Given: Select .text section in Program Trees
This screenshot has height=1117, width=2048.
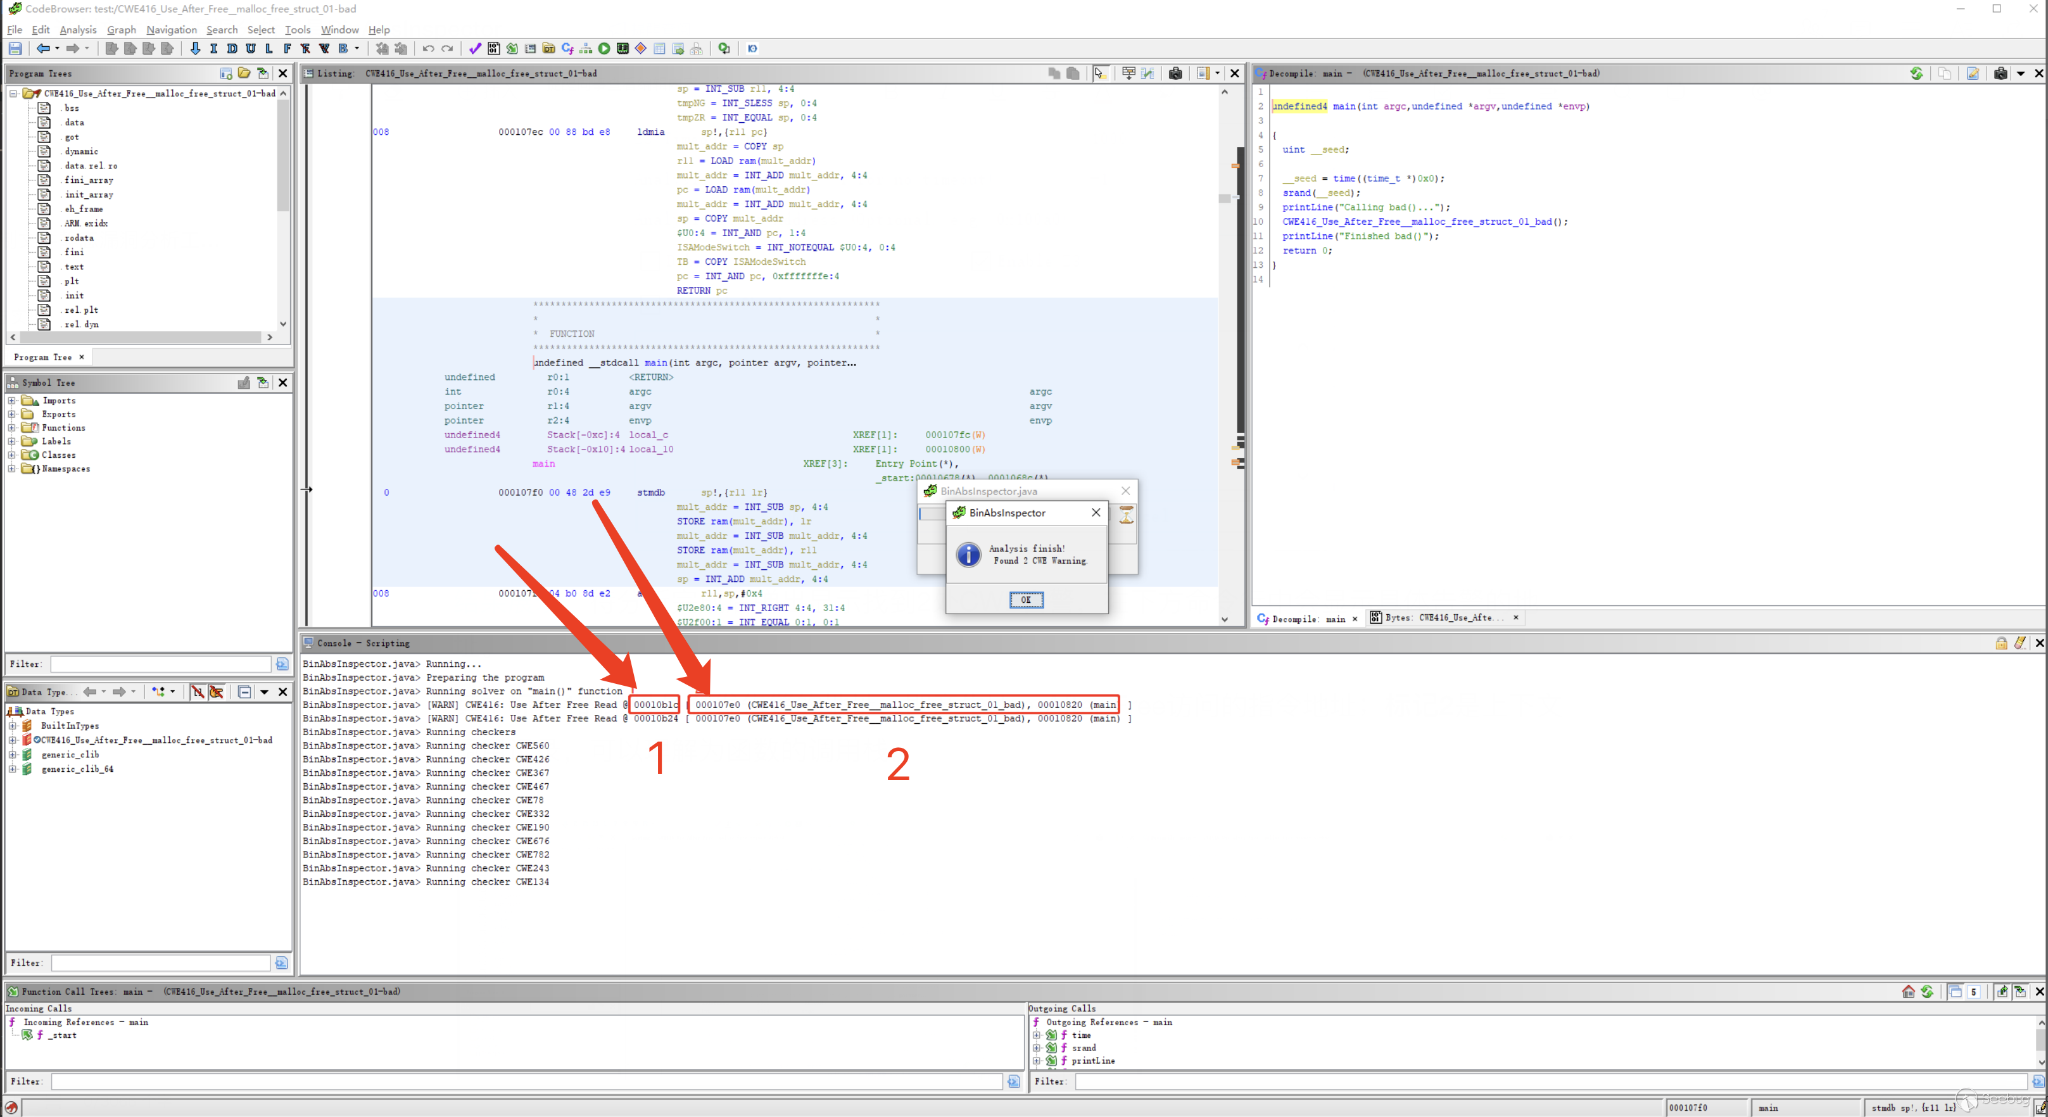Looking at the screenshot, I should pos(73,267).
